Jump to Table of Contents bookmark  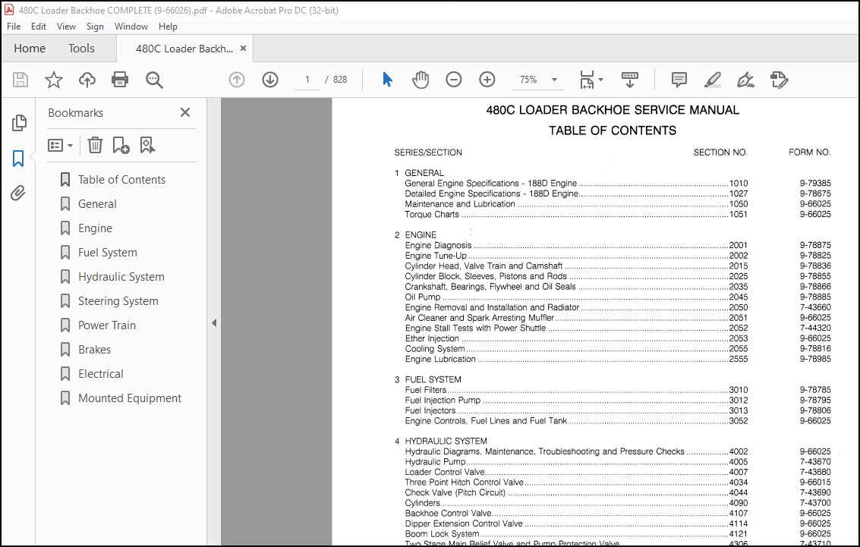(x=121, y=180)
